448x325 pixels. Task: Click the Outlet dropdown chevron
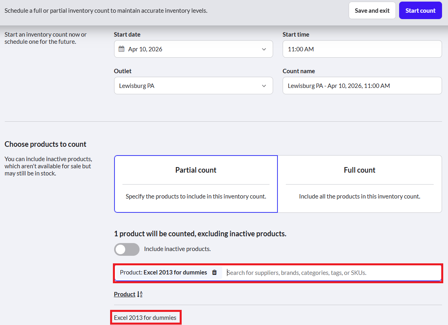click(264, 86)
